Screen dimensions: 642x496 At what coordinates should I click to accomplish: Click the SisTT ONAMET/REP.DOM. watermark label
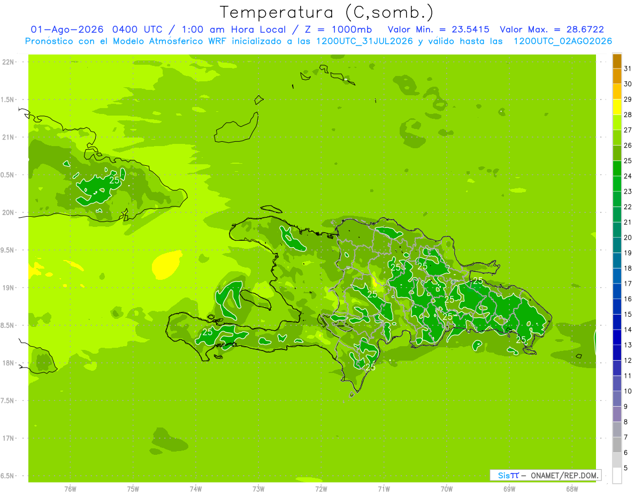coord(545,475)
